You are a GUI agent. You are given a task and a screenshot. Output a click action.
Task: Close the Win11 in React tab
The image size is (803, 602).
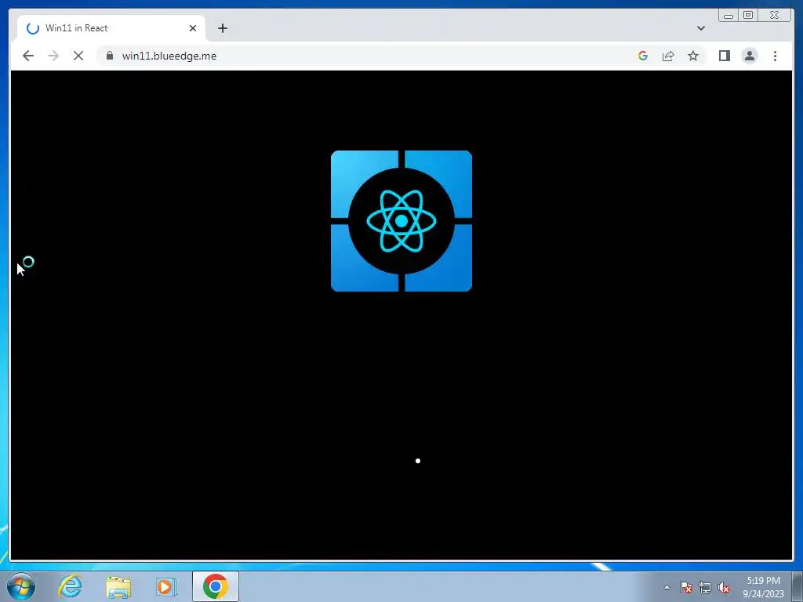pos(193,28)
